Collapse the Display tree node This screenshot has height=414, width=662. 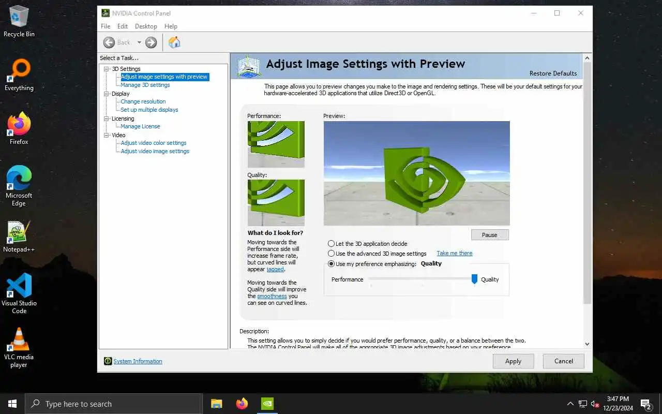pyautogui.click(x=107, y=94)
